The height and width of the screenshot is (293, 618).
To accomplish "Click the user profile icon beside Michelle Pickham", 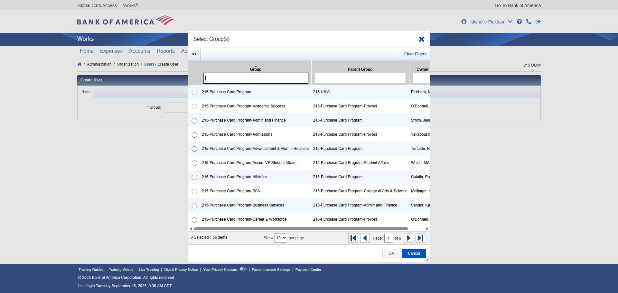I will click(464, 22).
